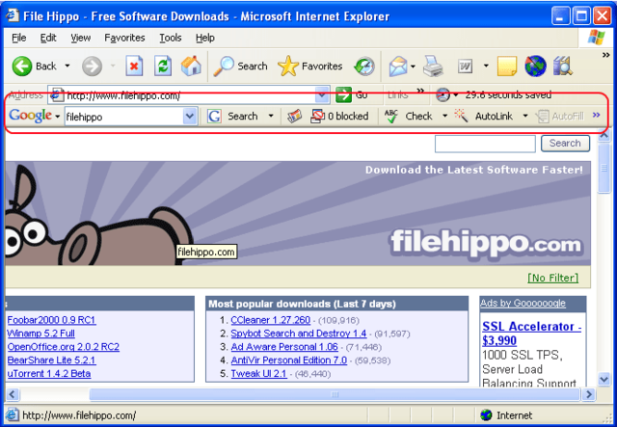Click the Windows flag logo
Screen dimensions: 617x427
tap(596, 38)
